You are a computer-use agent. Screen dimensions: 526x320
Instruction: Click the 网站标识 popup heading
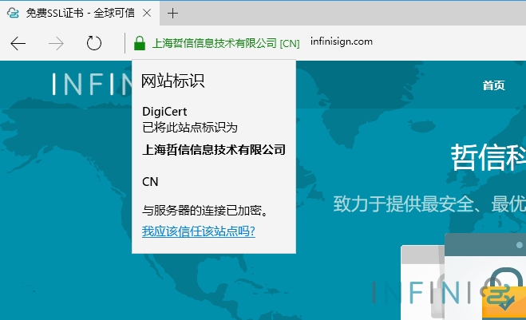(x=173, y=81)
